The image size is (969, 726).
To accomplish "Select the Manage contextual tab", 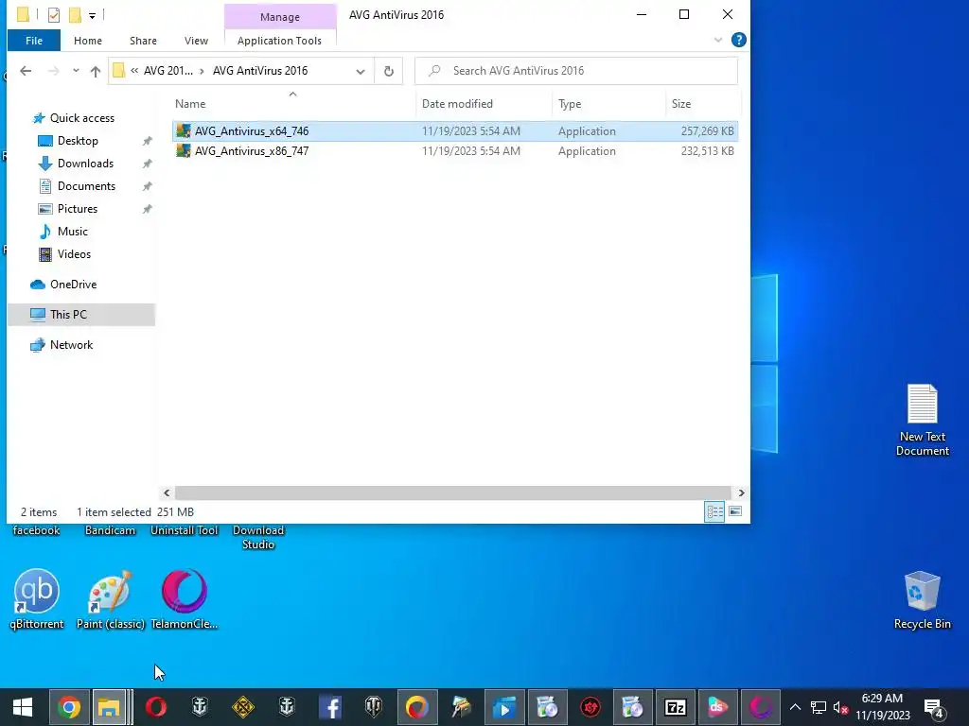I will click(x=280, y=17).
